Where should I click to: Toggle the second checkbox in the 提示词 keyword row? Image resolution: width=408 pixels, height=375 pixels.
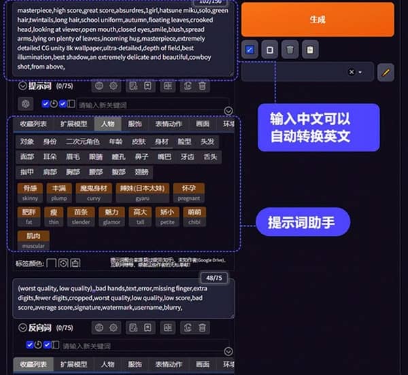coord(63,104)
